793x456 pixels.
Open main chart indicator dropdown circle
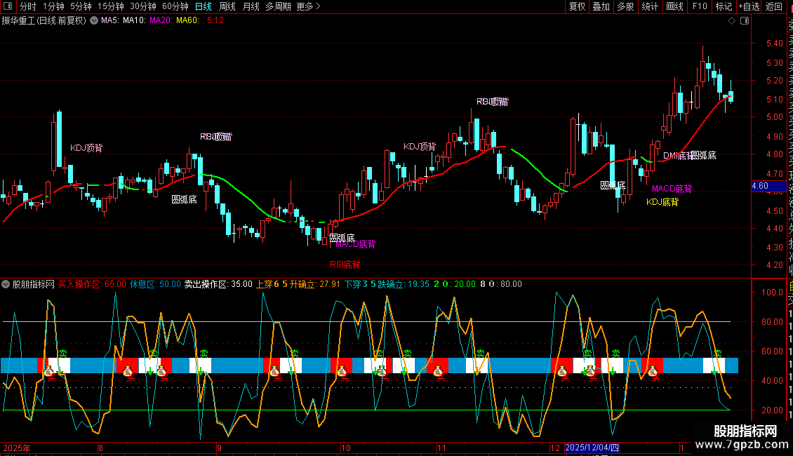[x=94, y=21]
